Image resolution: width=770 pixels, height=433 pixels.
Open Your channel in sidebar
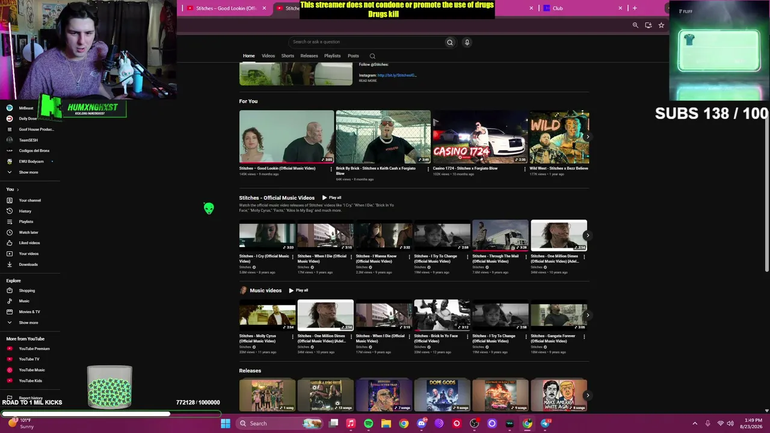[29, 200]
